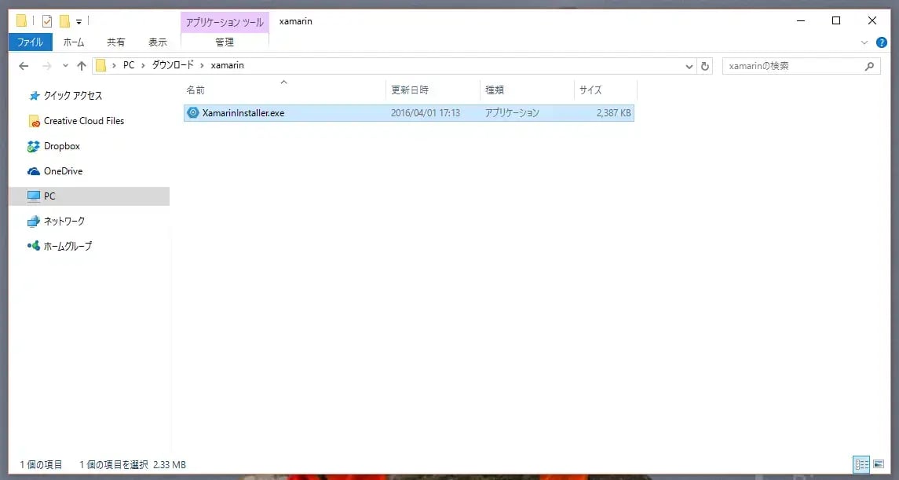The image size is (899, 480).
Task: Click the New Folder quick access icon
Action: 64,21
